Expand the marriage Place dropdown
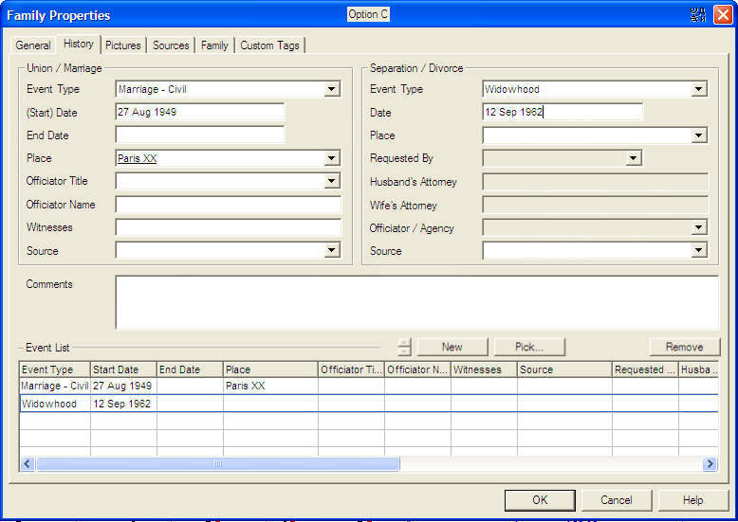Viewport: 738px width, 522px height. 332,159
